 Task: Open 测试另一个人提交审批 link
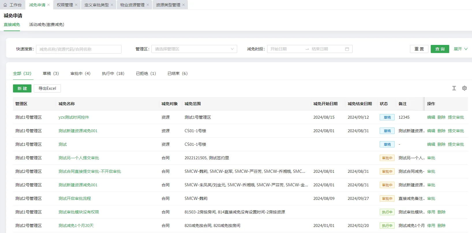[x=79, y=158]
